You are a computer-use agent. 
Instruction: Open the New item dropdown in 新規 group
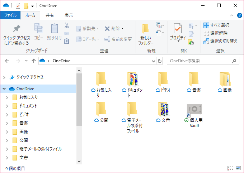pyautogui.click(x=160, y=25)
